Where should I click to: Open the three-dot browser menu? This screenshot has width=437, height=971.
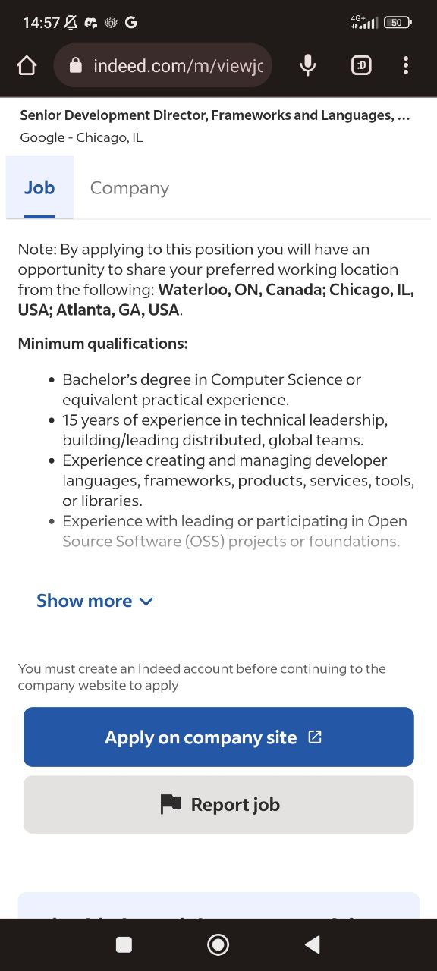[x=406, y=66]
